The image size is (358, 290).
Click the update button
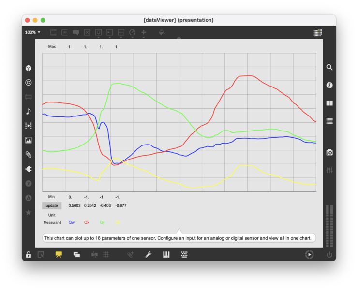pyautogui.click(x=52, y=205)
